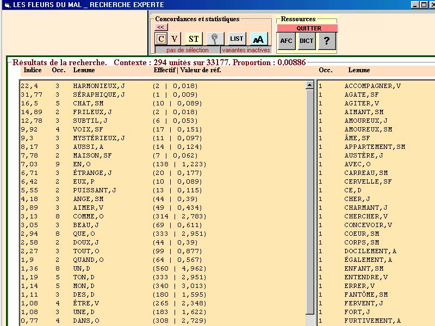Click the 'variantes inactives' status label
The image size is (435, 326).
[246, 50]
